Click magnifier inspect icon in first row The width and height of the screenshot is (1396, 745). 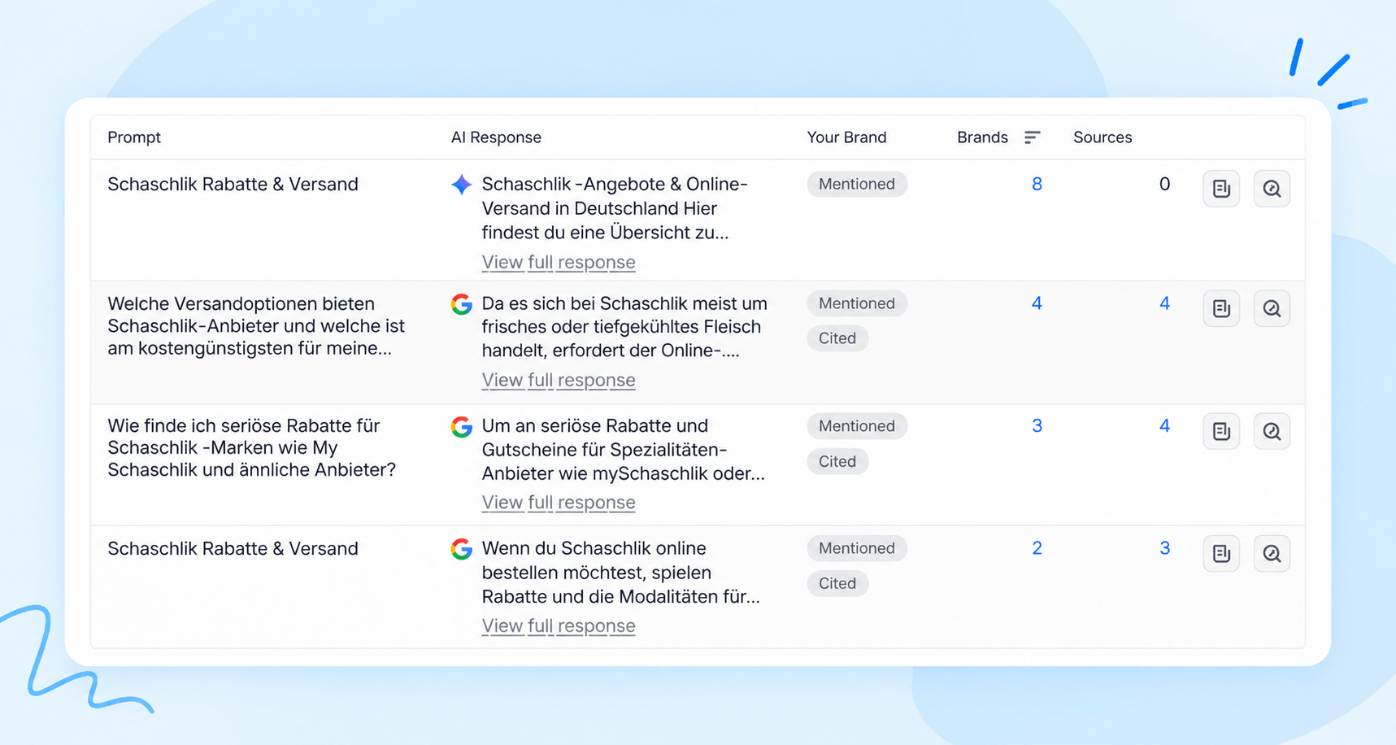[1272, 189]
